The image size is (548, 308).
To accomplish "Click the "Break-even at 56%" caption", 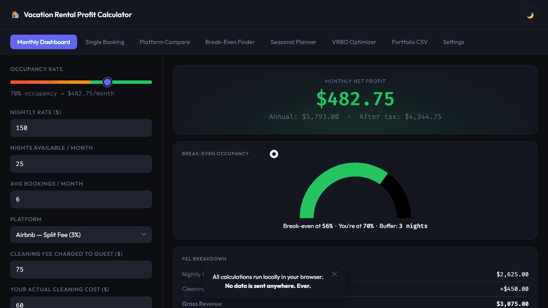I will tap(308, 226).
